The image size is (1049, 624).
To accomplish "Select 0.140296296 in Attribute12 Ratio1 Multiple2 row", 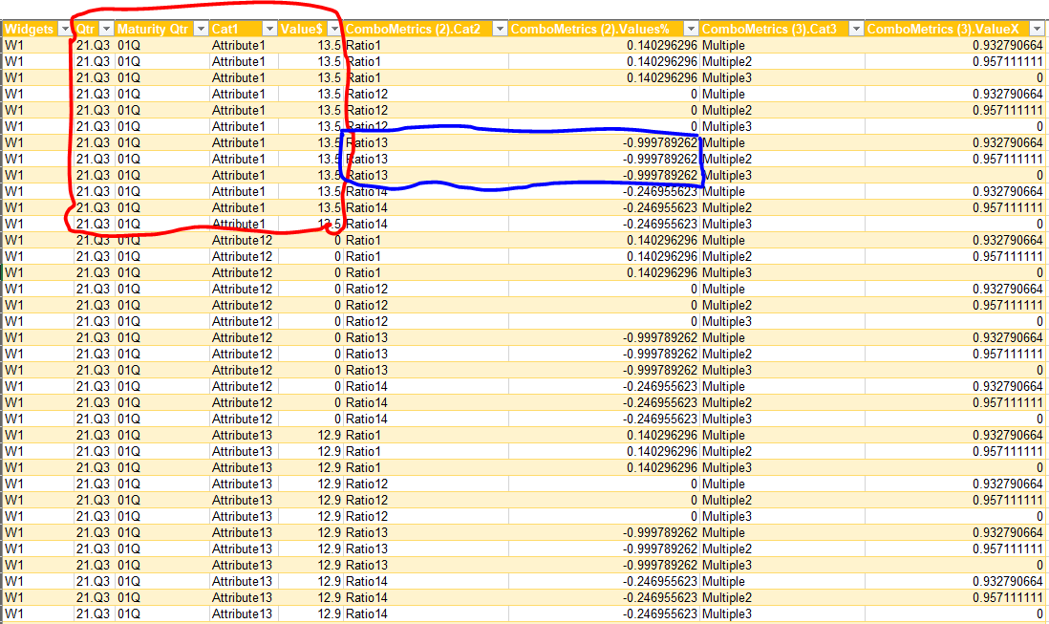I will click(x=604, y=257).
